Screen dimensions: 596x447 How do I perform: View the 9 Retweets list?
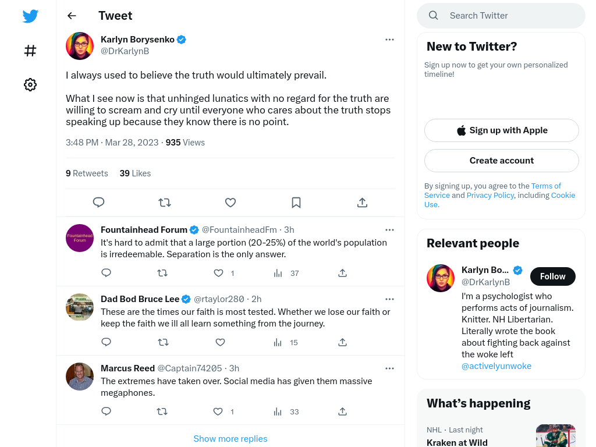pyautogui.click(x=87, y=173)
